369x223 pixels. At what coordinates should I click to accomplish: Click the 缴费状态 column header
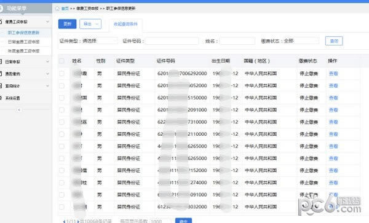[x=308, y=61]
